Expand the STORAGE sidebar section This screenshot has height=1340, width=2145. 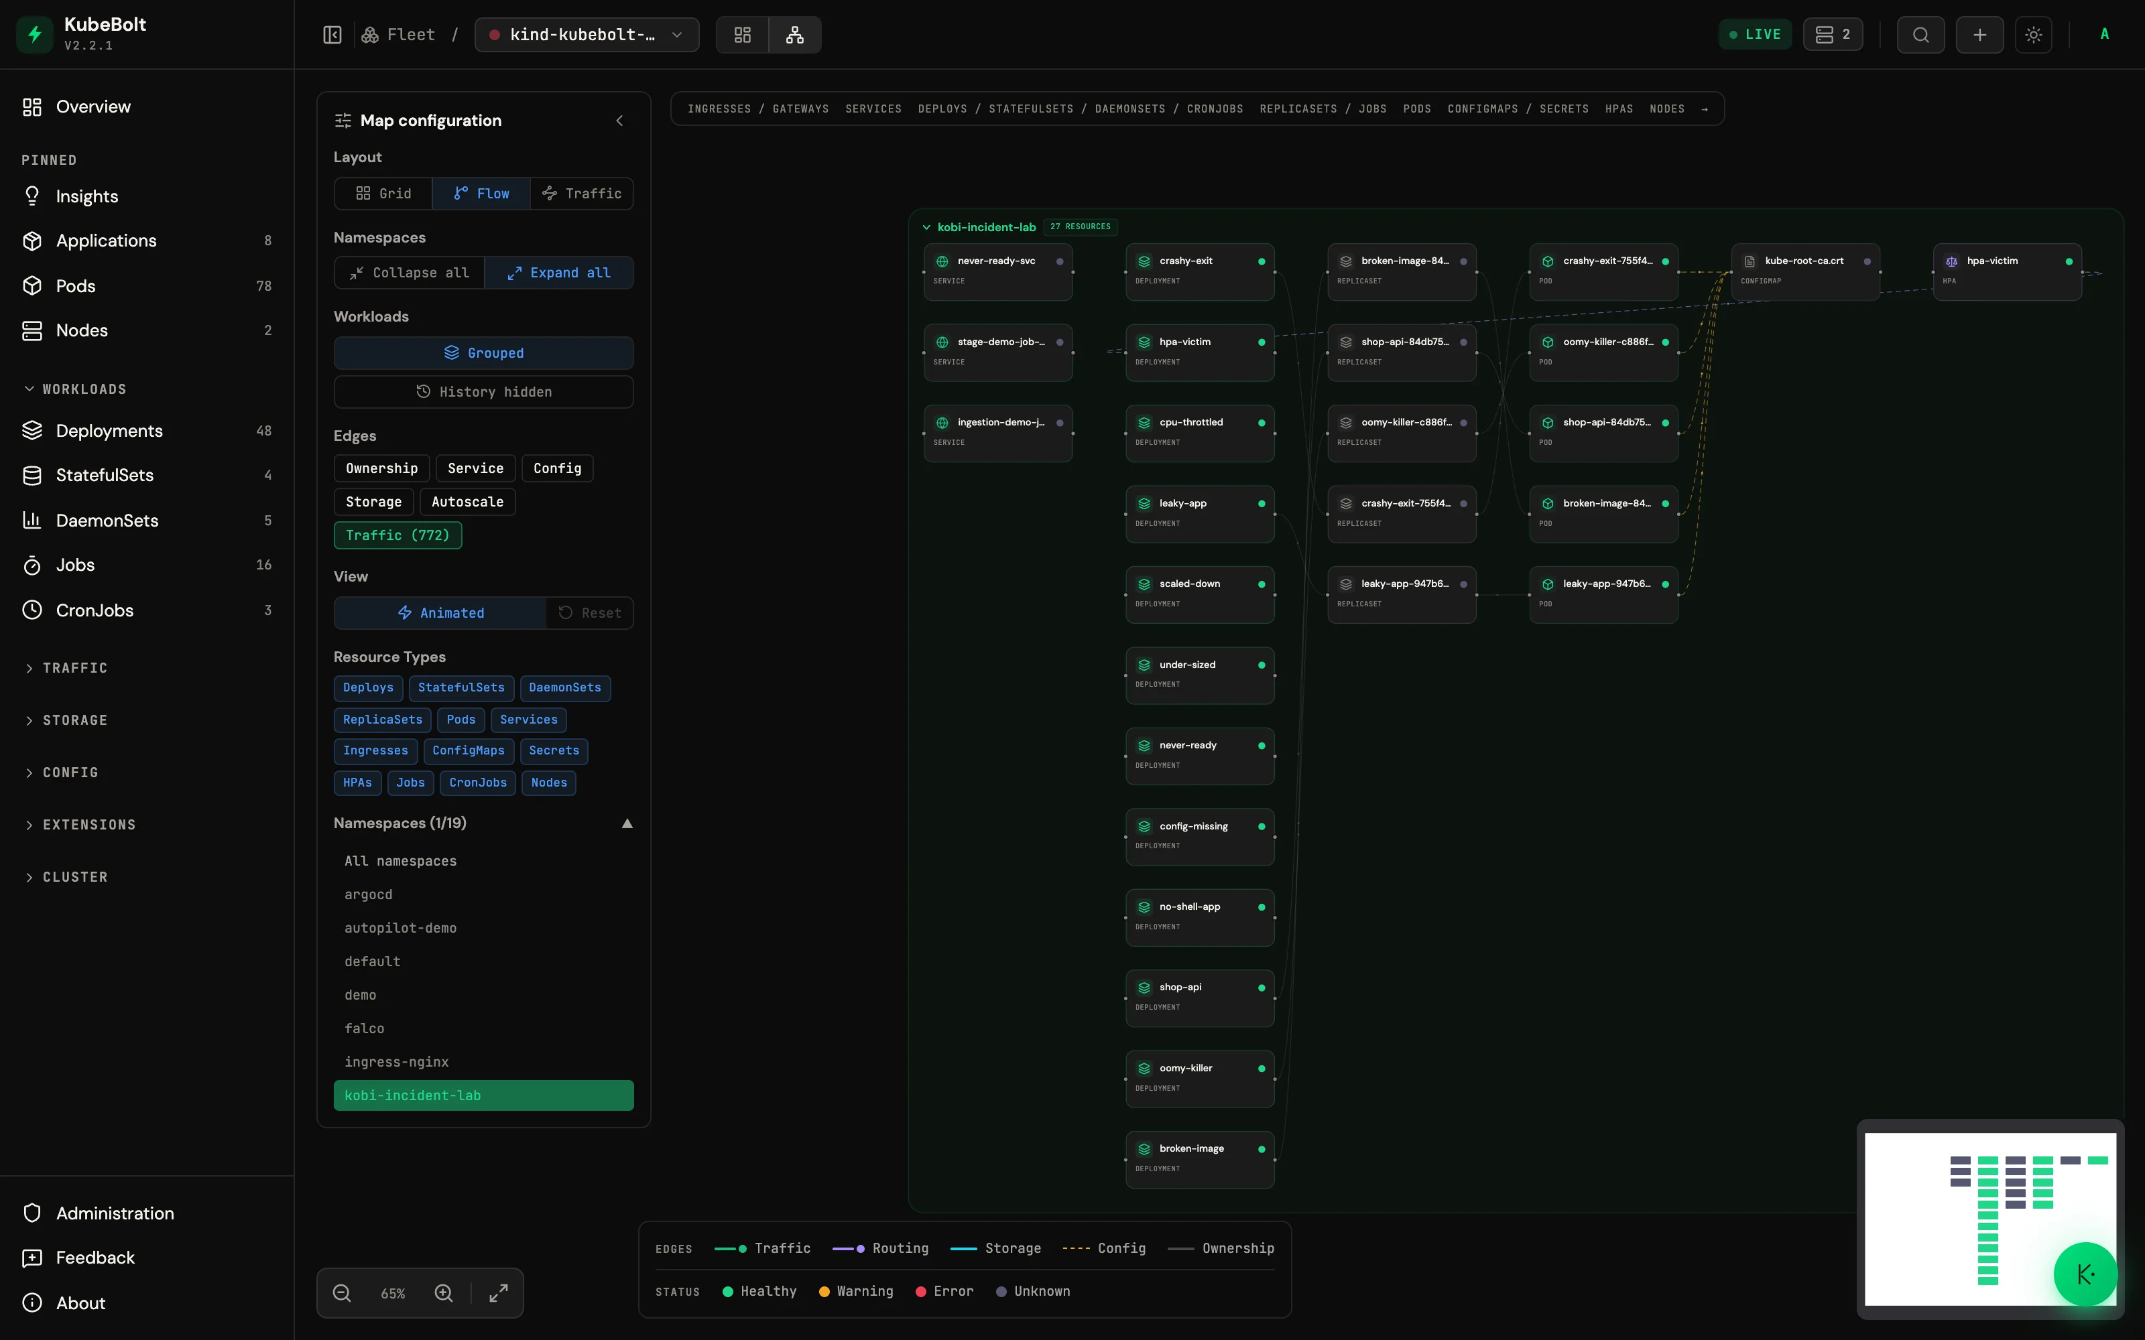(x=66, y=720)
